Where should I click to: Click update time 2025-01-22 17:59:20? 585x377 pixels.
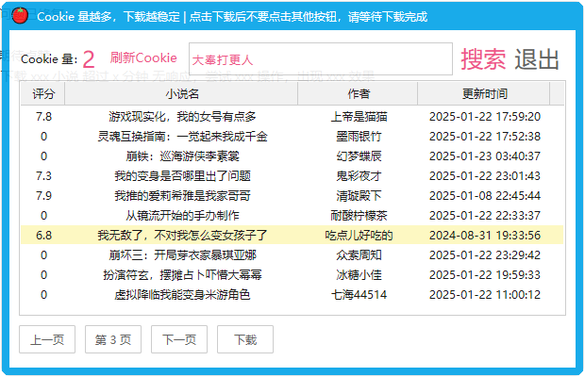pyautogui.click(x=485, y=117)
